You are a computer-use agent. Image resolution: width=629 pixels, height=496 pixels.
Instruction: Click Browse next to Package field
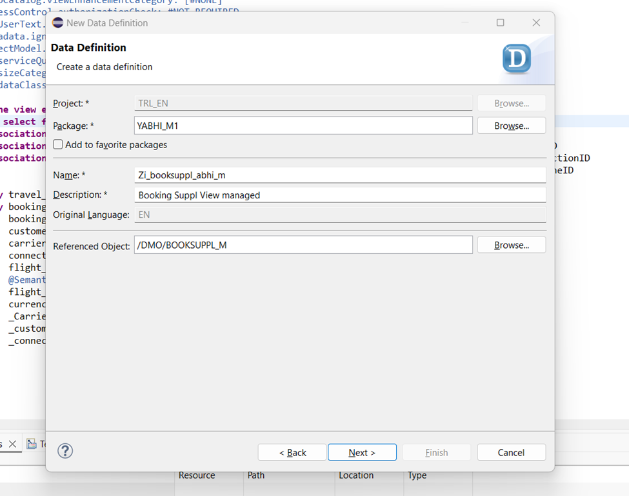pos(512,126)
